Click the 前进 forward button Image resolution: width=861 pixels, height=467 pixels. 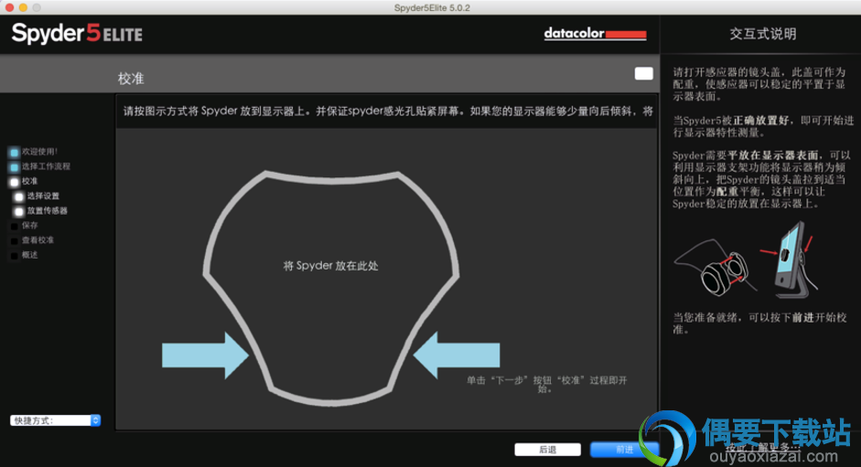click(x=624, y=450)
